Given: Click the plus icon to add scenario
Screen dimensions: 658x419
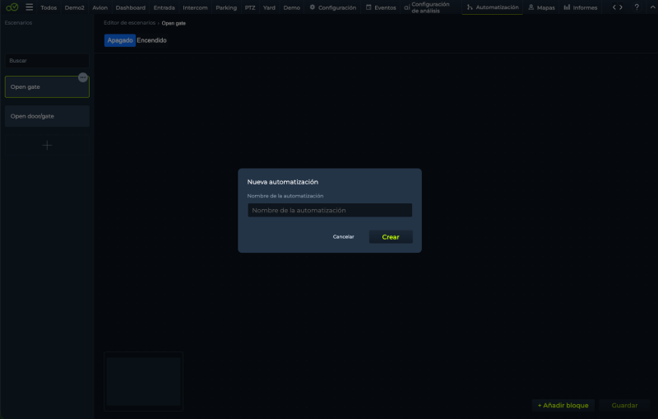Looking at the screenshot, I should (47, 145).
